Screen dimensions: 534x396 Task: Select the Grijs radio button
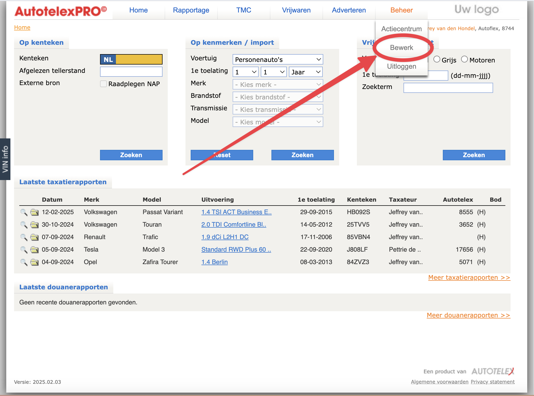pyautogui.click(x=437, y=60)
